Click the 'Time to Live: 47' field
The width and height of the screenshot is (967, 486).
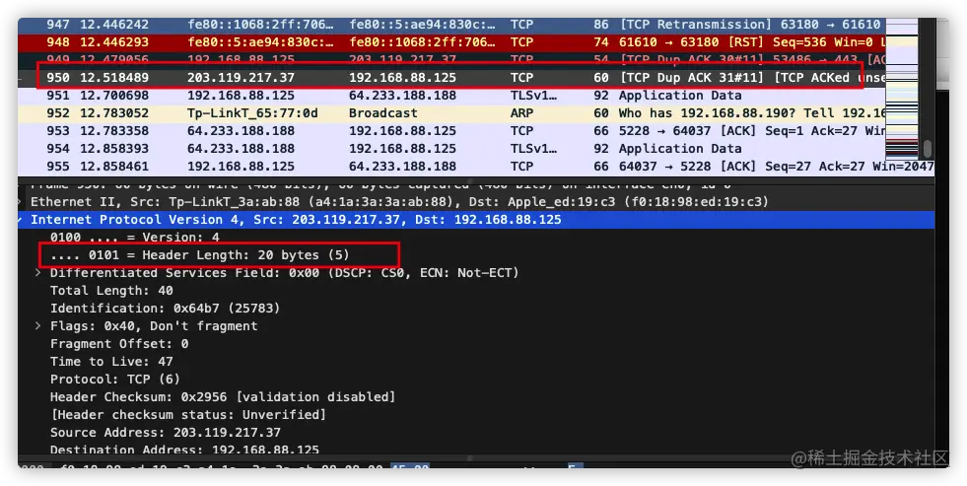pos(111,362)
